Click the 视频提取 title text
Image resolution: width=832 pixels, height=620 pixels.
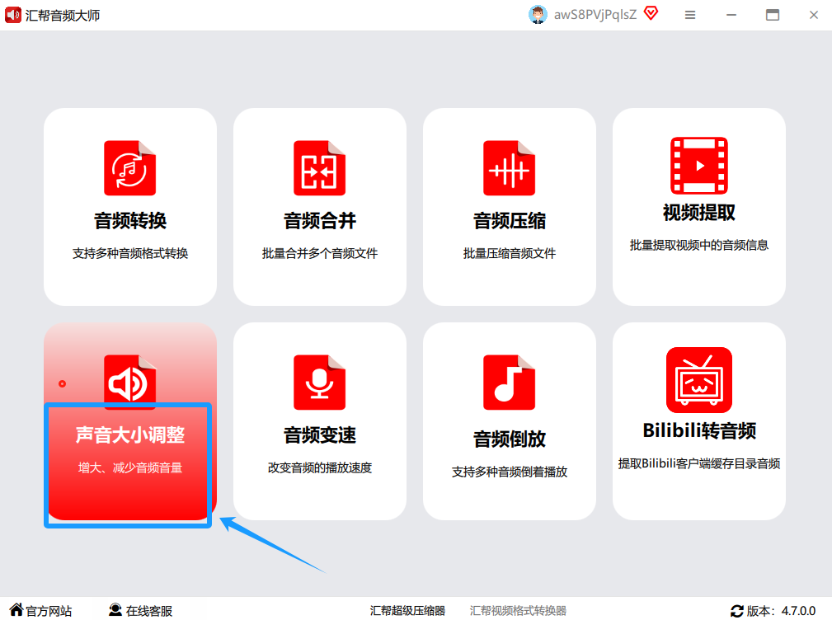pos(698,213)
